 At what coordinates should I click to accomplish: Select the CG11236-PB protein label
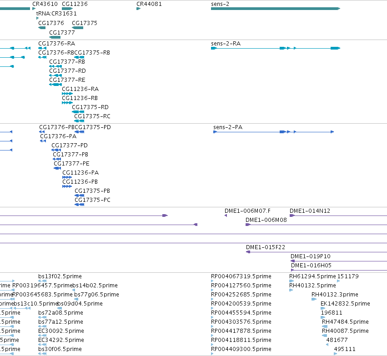coord(80,181)
